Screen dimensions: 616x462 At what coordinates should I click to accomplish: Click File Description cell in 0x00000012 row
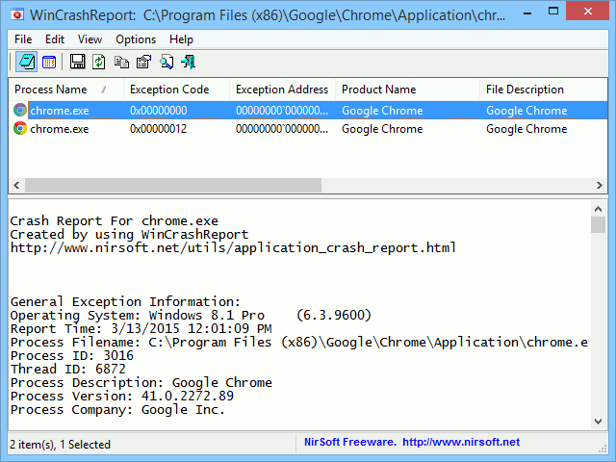(x=526, y=129)
